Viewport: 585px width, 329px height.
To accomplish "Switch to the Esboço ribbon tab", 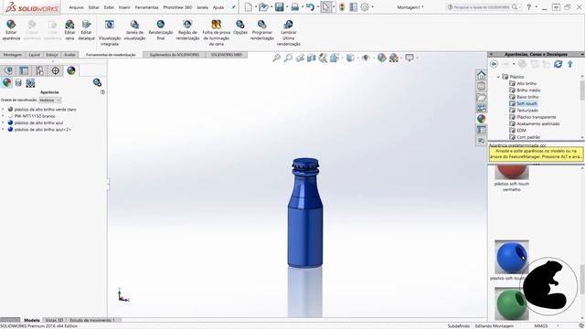I will click(x=52, y=55).
